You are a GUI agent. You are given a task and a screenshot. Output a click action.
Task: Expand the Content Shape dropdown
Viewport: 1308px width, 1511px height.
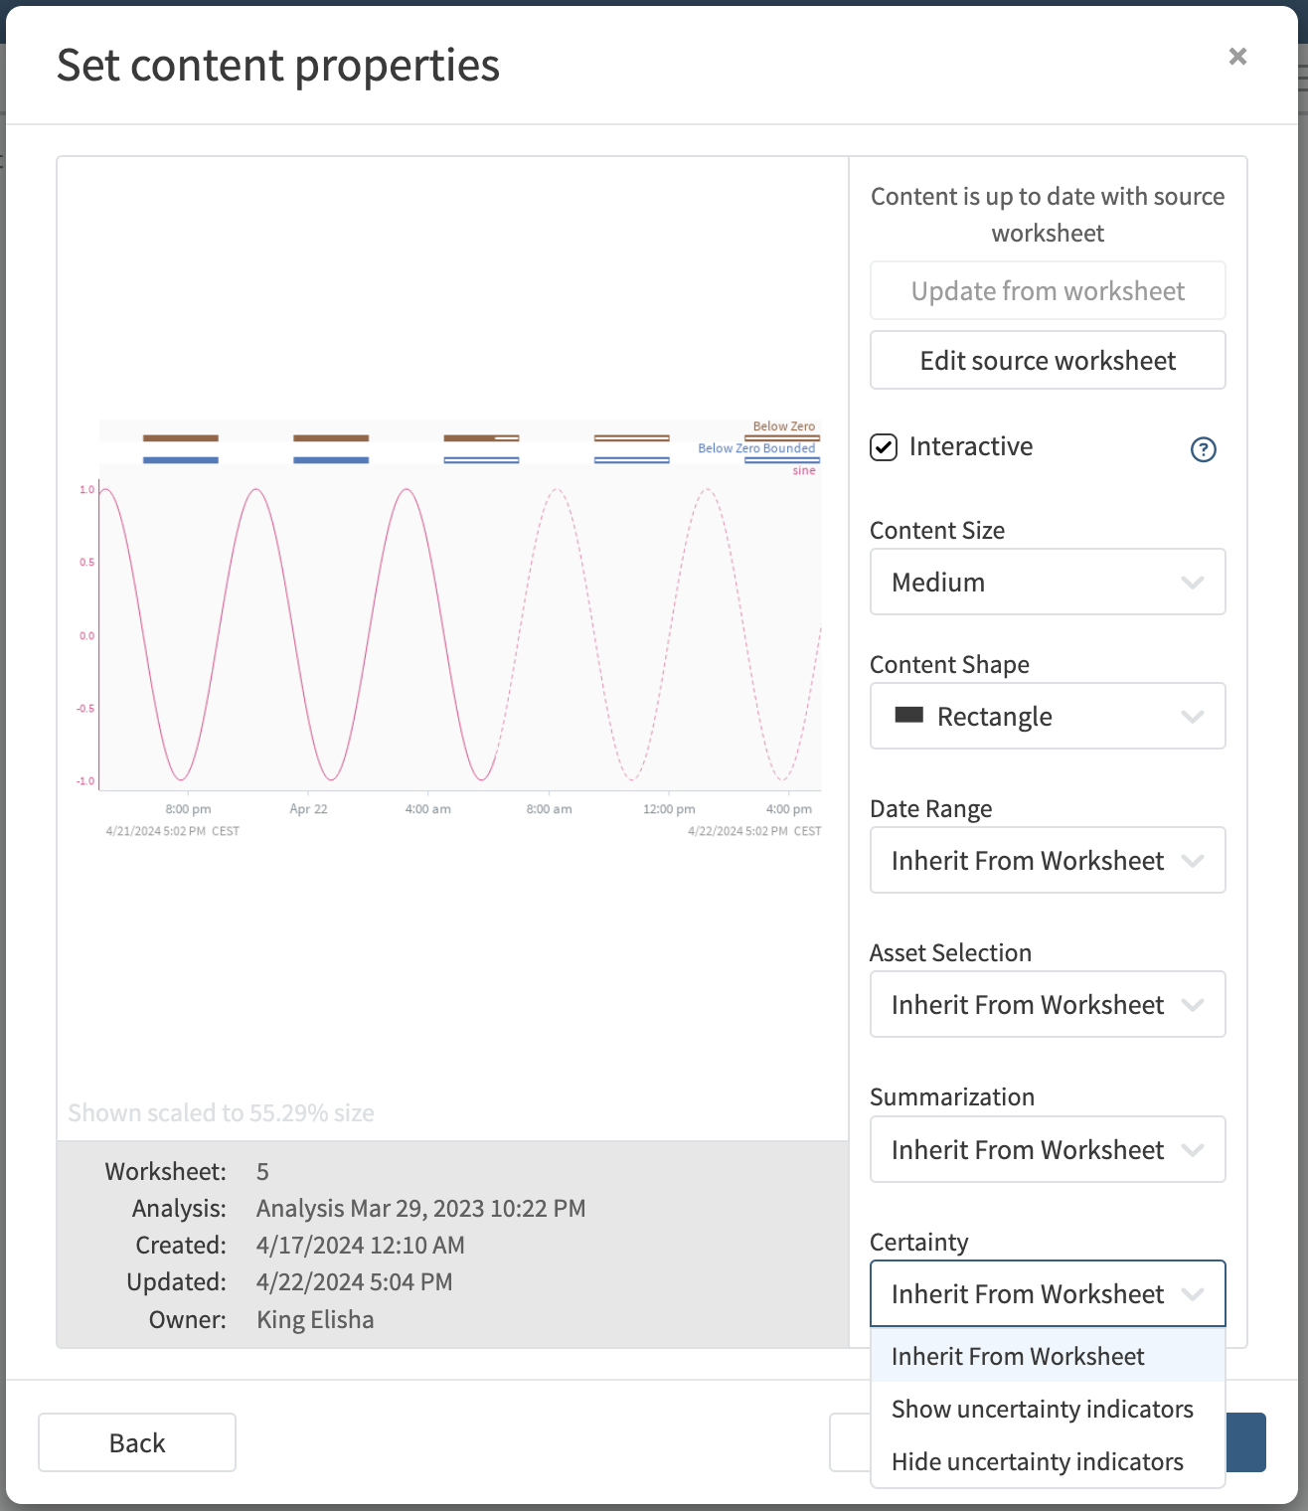(x=1047, y=716)
